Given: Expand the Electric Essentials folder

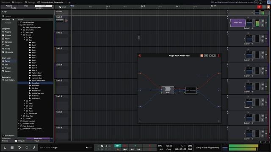Looking at the screenshot, I should coord(19,121).
